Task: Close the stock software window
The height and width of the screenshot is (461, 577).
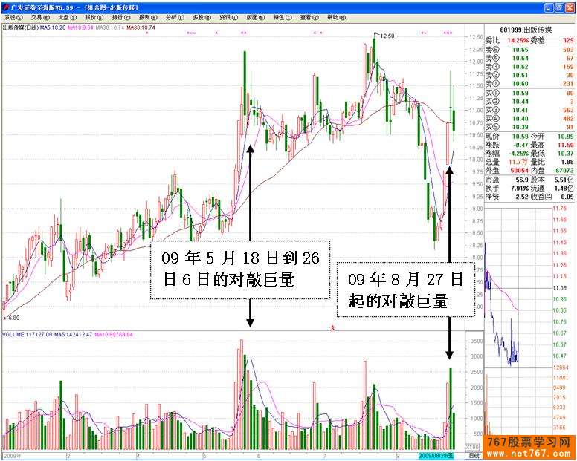Action: coord(570,7)
